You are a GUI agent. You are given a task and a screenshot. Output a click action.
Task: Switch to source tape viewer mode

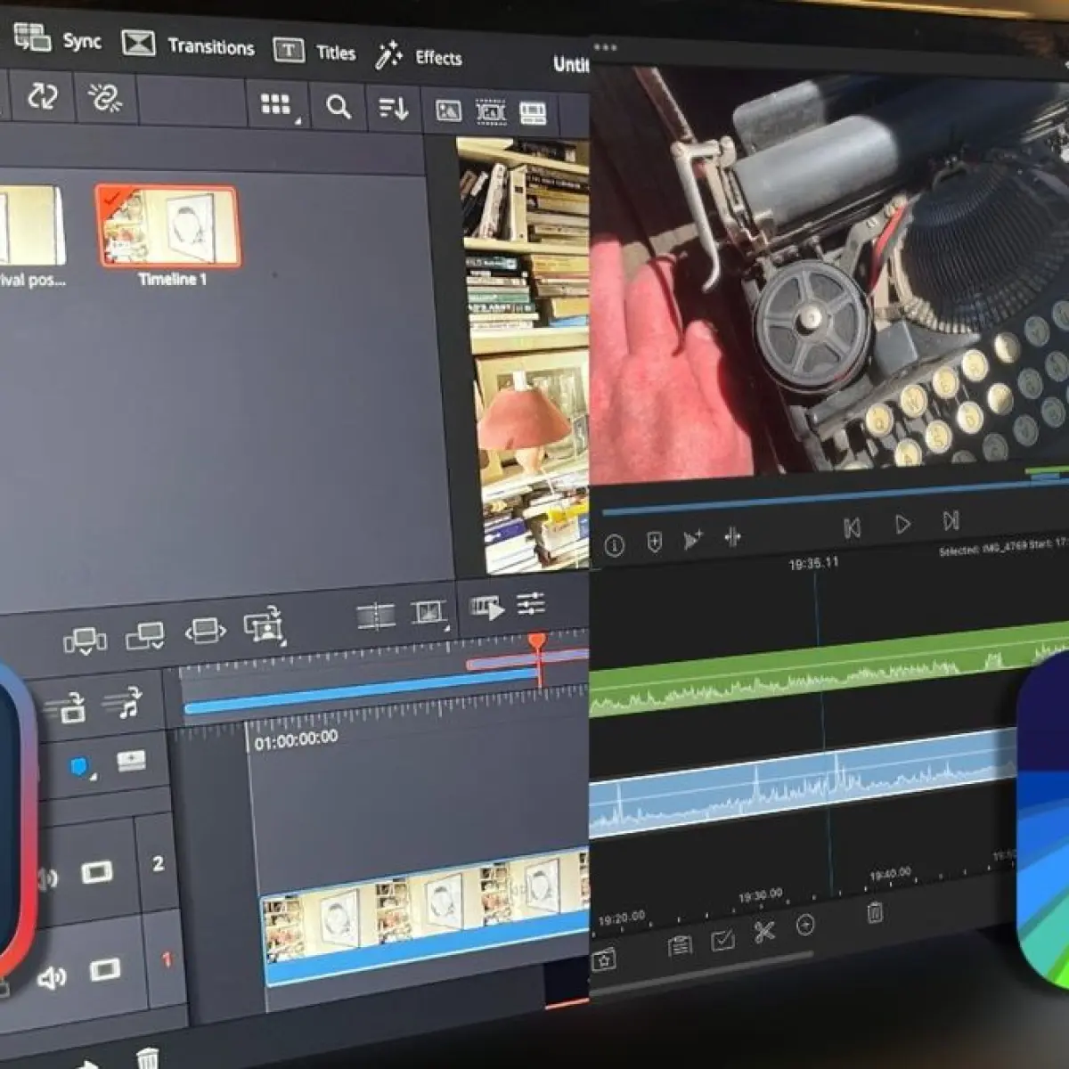click(x=491, y=111)
